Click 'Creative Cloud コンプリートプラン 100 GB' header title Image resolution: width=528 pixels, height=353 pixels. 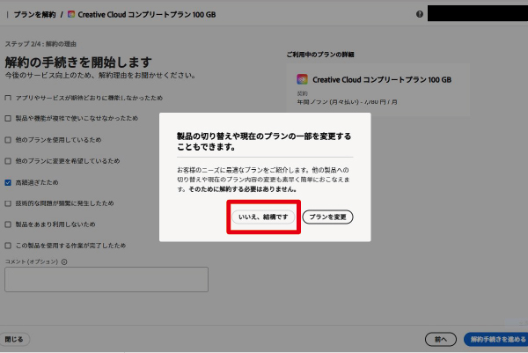click(x=147, y=14)
